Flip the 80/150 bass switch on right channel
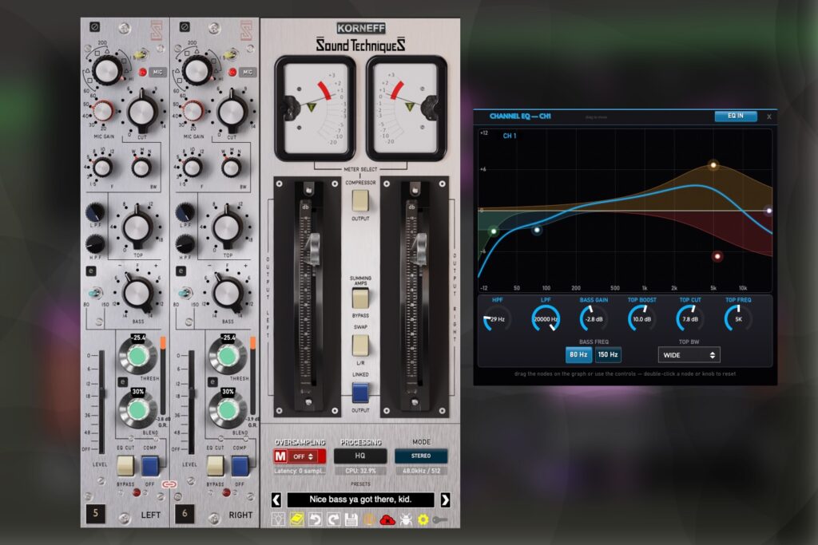 (x=185, y=294)
